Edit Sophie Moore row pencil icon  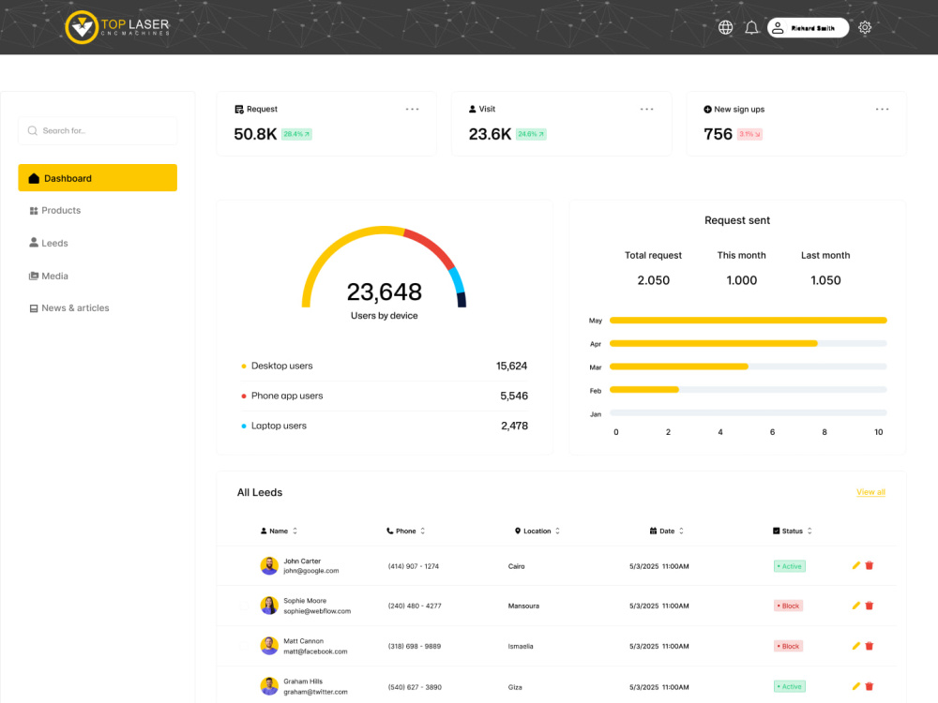[x=856, y=606]
